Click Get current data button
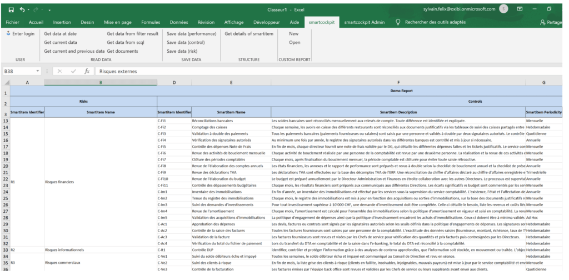The height and width of the screenshot is (280, 569). [60, 42]
